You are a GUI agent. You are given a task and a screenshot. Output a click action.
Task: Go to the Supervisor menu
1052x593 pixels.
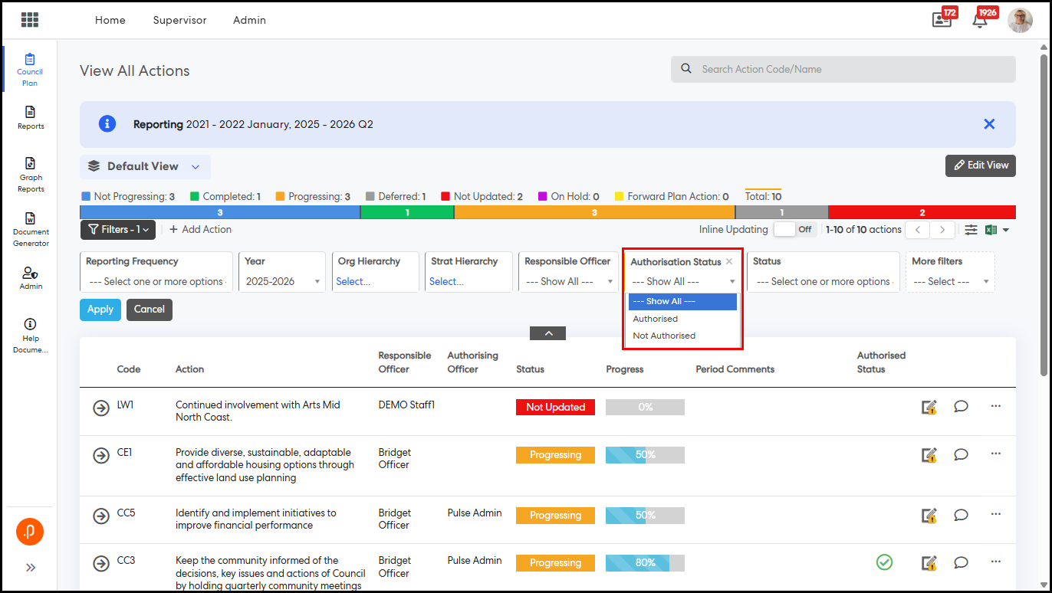[179, 20]
